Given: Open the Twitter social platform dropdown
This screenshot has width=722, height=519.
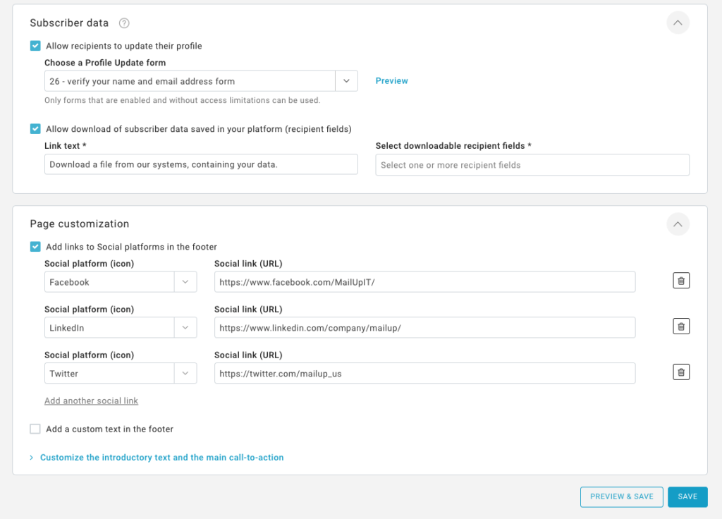Looking at the screenshot, I should (x=185, y=374).
